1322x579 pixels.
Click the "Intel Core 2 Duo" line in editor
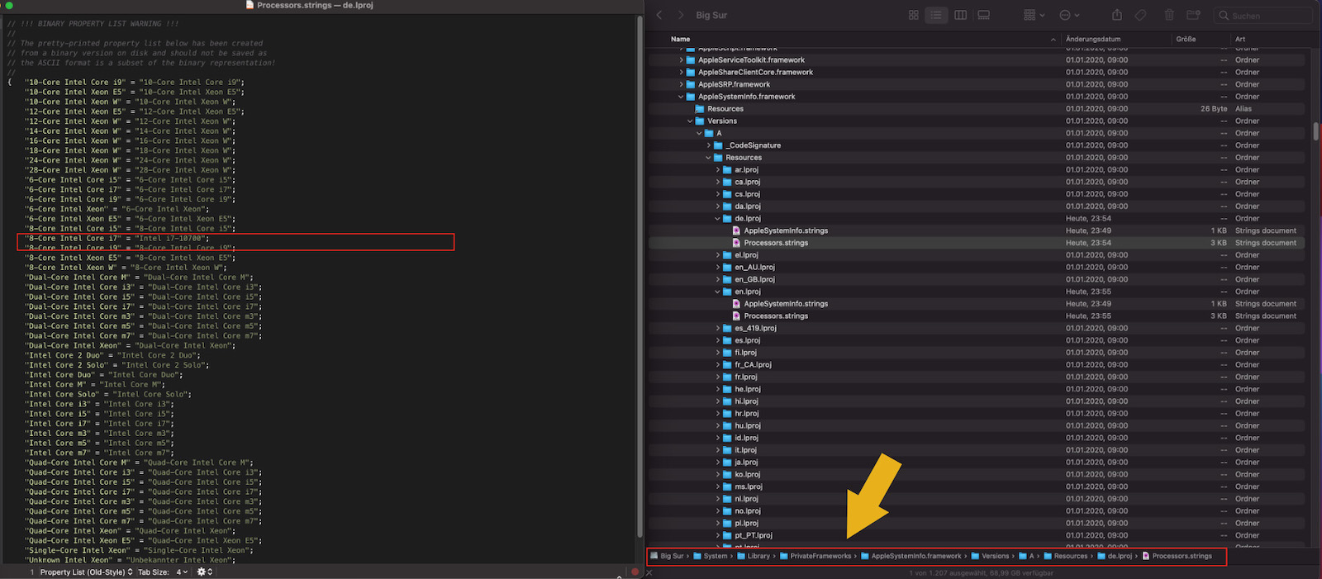pos(112,355)
